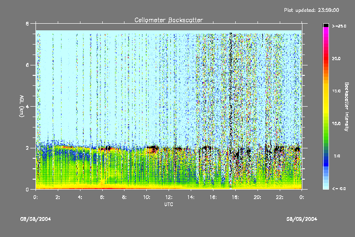Click the x-axis tick label '20:'

tap(257, 197)
